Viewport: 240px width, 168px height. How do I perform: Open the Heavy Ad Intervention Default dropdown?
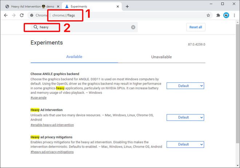185,117
